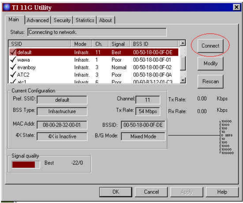The image size is (243, 203).
Task: Click the Mode column header
Action: [x=82, y=44]
